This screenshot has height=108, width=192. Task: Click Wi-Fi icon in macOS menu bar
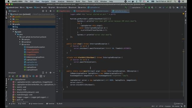tap(140, 1)
